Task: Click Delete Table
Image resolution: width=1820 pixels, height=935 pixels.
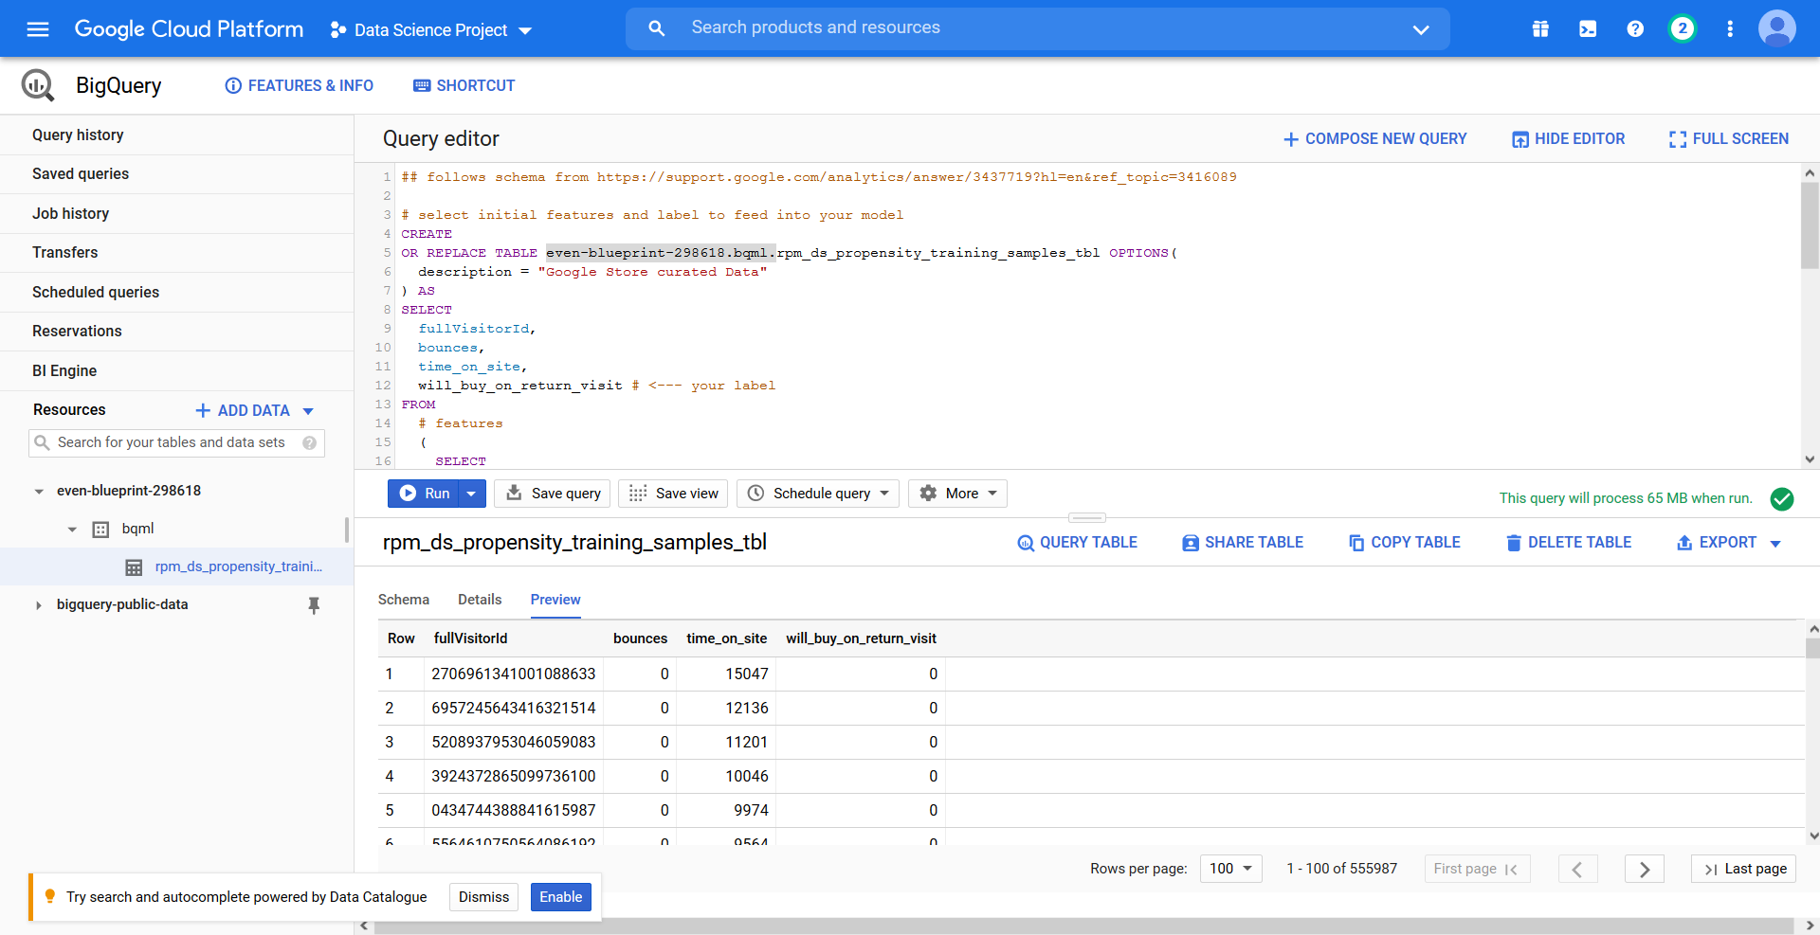Action: (1569, 543)
